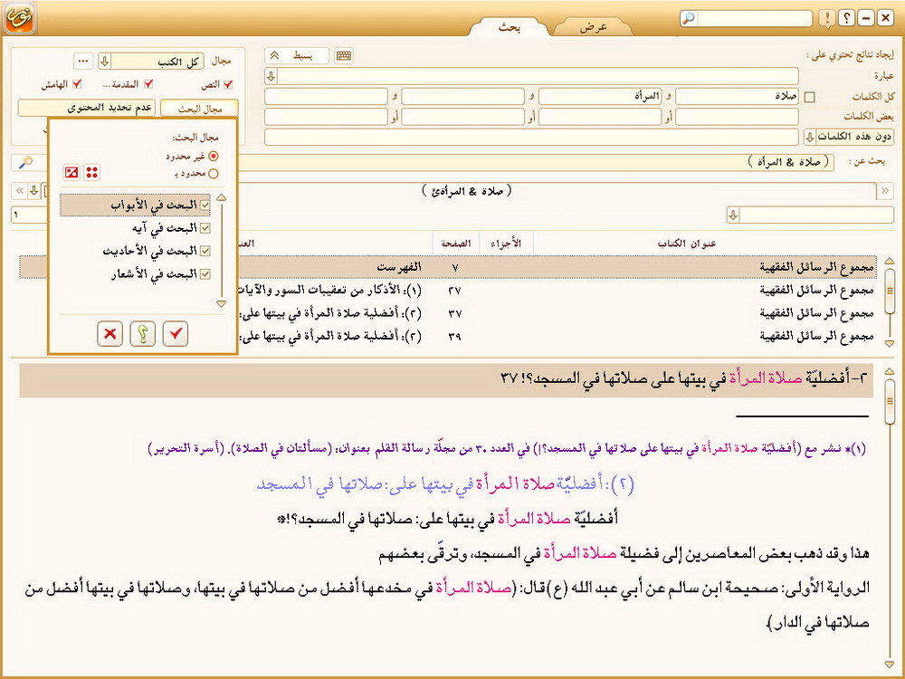Screen dimensions: 905x679
Task: Sort by عنوان الكتاب column header
Action: pyautogui.click(x=687, y=244)
